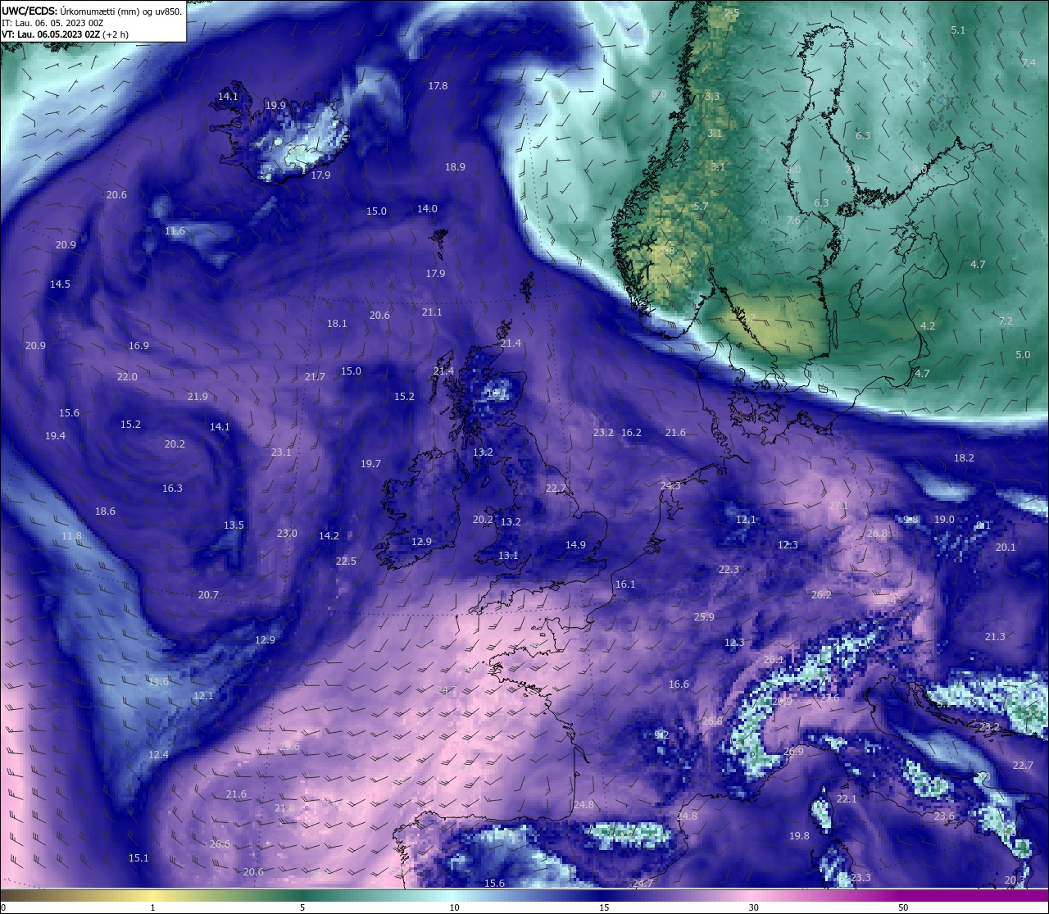Select the 19.0 value label
The image size is (1049, 914).
[x=944, y=520]
